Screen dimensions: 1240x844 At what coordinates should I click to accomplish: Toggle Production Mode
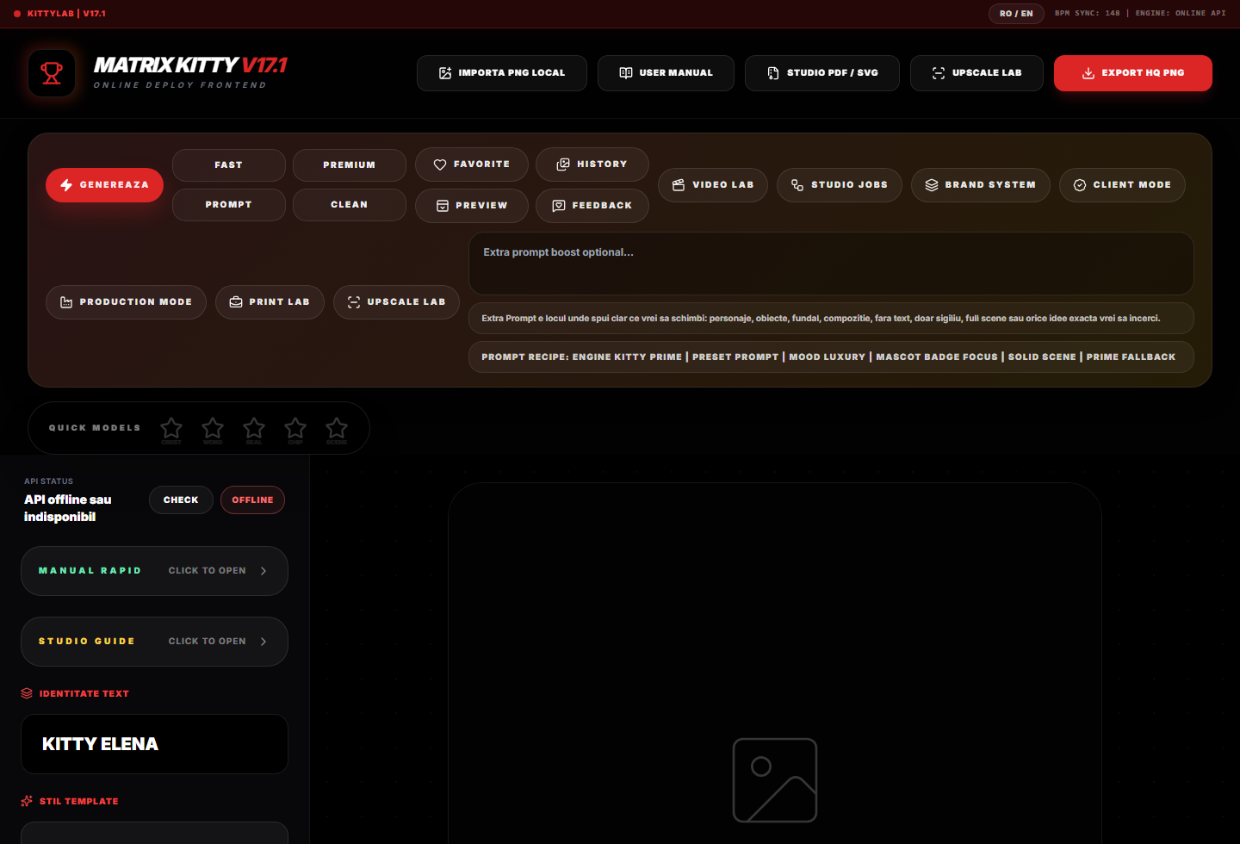pyautogui.click(x=126, y=302)
